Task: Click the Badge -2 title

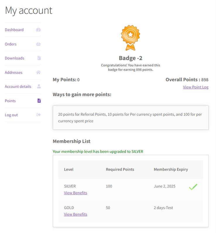Action: (x=130, y=58)
